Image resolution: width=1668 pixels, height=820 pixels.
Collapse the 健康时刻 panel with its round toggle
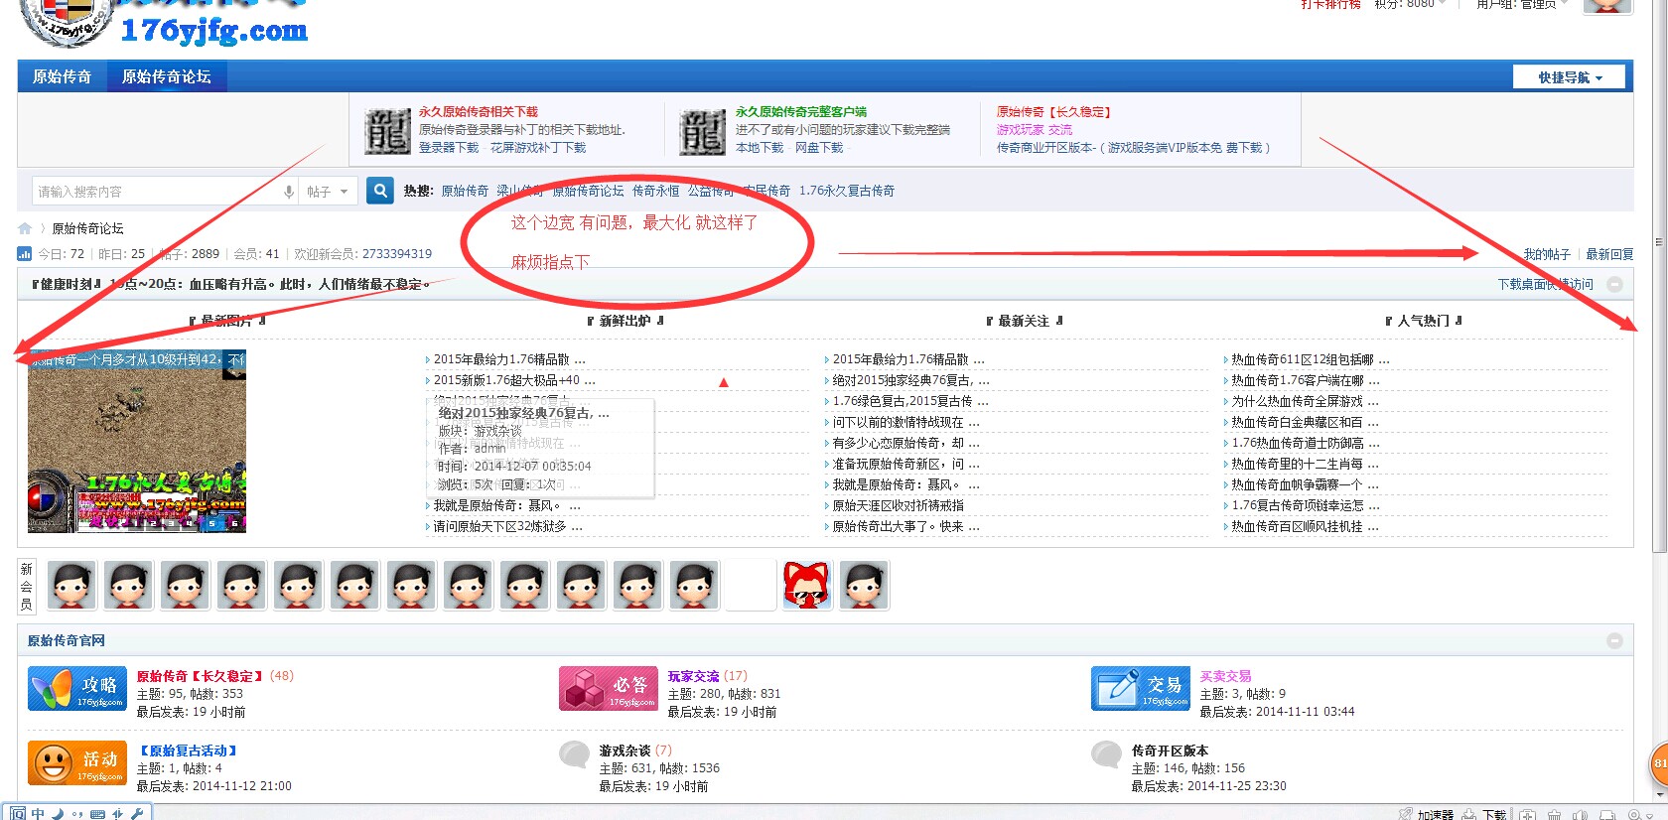coord(1614,285)
